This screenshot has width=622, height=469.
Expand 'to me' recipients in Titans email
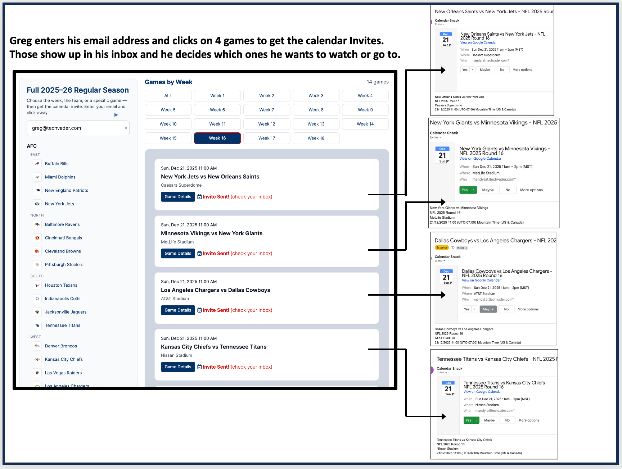(x=446, y=373)
